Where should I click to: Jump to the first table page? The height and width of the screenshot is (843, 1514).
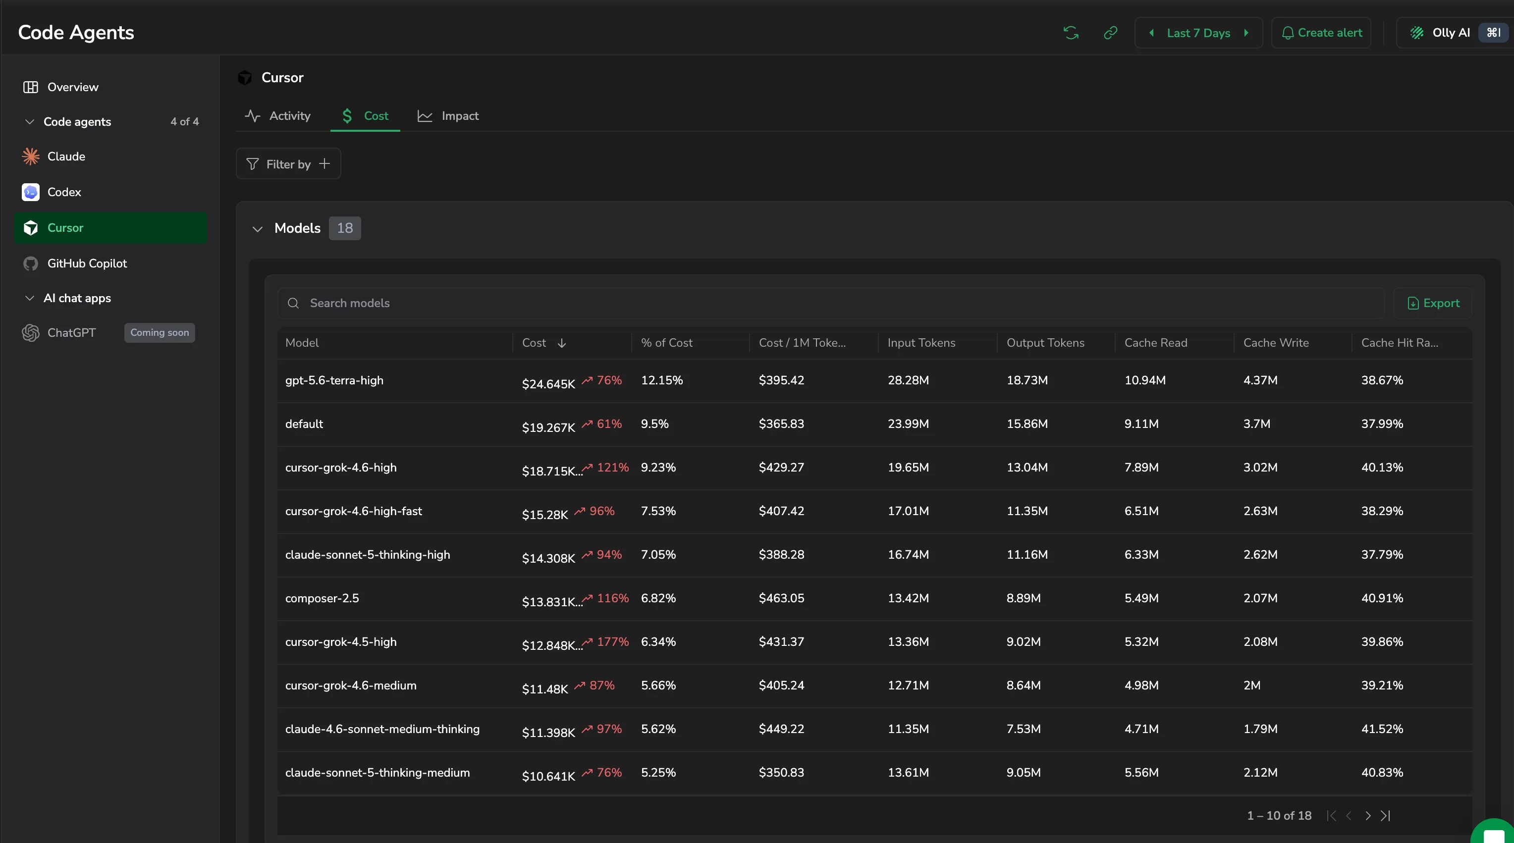click(x=1332, y=815)
